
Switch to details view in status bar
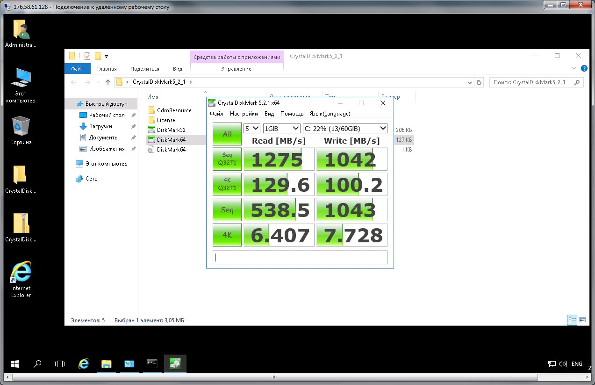tap(573, 320)
